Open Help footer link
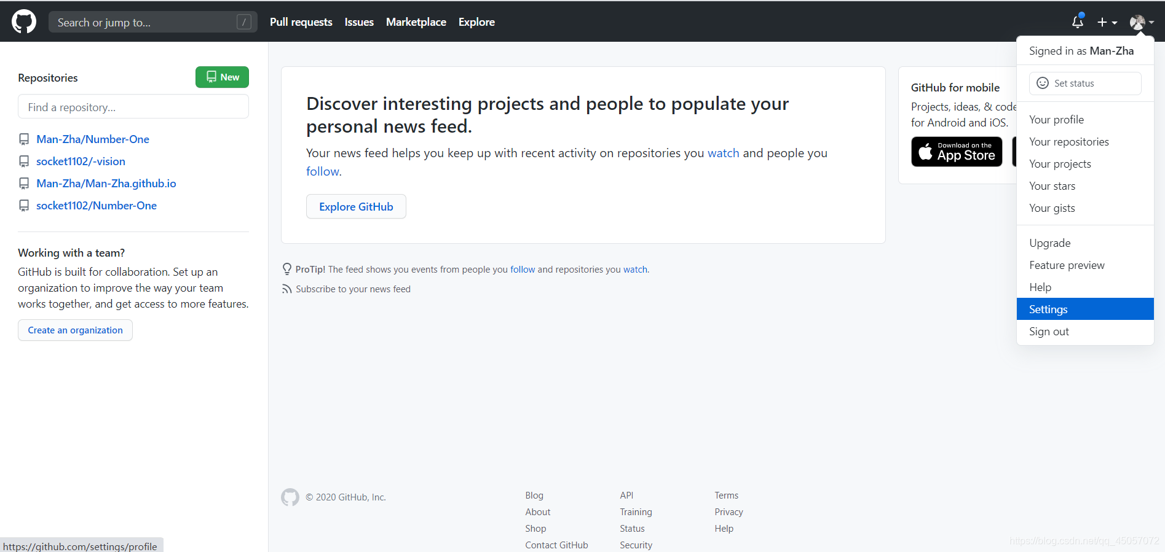 (724, 528)
